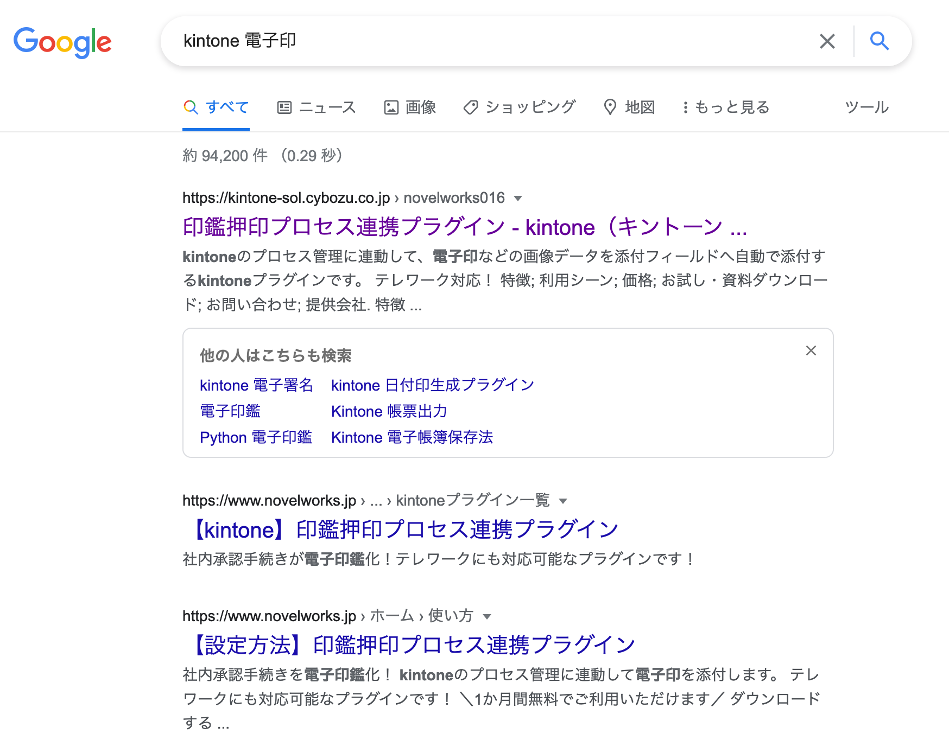Click the 約 94,200 件 result count text
949x740 pixels.
[225, 156]
